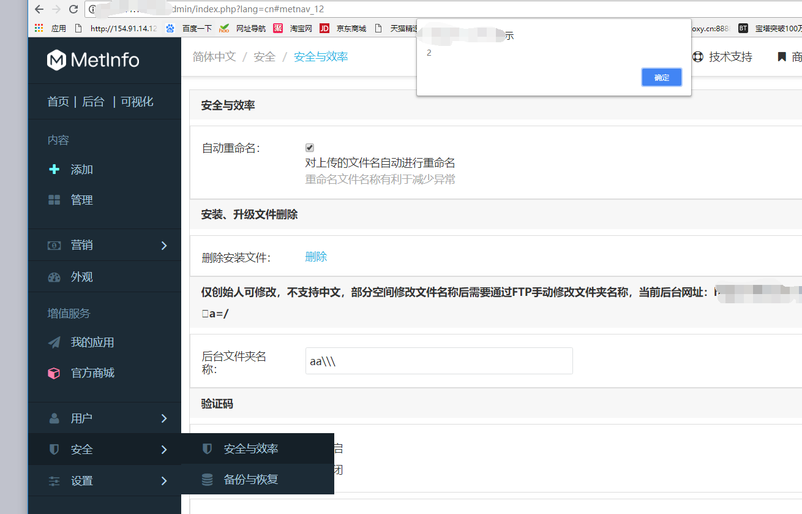Click the 安装、升级文件删除 heading
This screenshot has width=802, height=514.
click(x=250, y=214)
